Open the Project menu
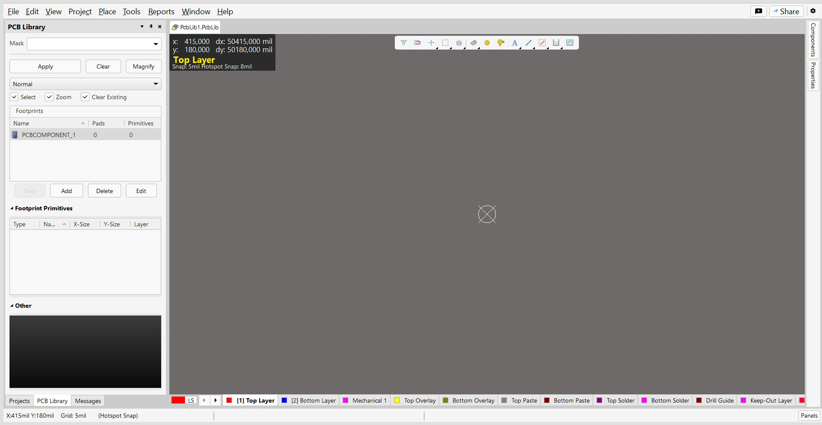Image resolution: width=822 pixels, height=425 pixels. 80,12
